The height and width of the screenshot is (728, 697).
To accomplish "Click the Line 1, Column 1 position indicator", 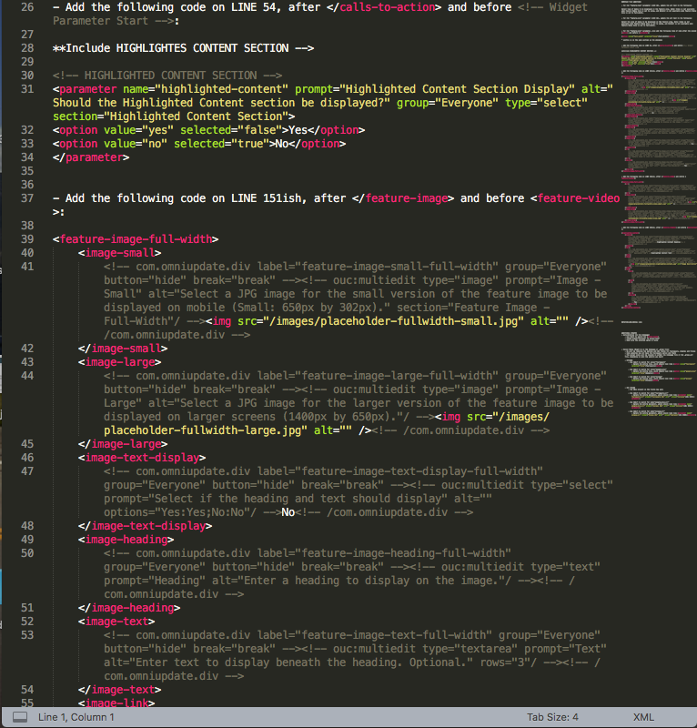I will [76, 717].
